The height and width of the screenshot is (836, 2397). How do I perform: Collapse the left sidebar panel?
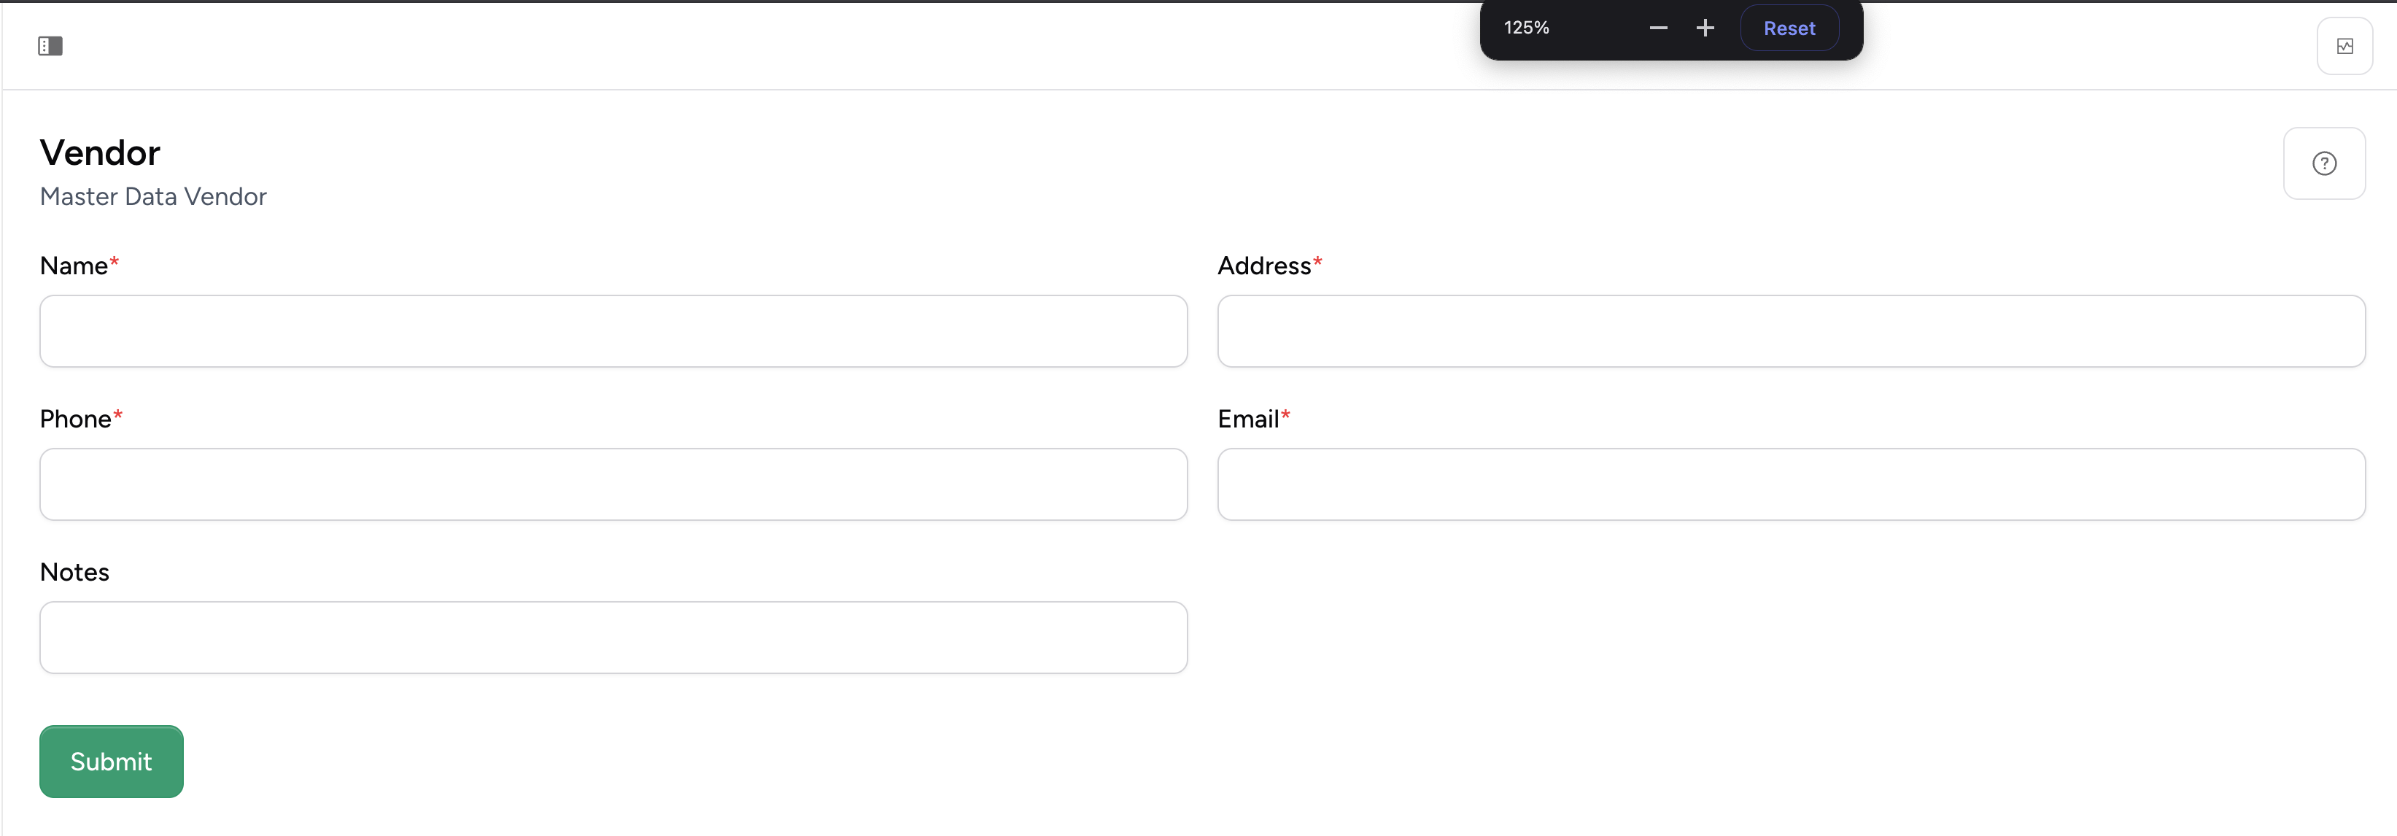[51, 44]
